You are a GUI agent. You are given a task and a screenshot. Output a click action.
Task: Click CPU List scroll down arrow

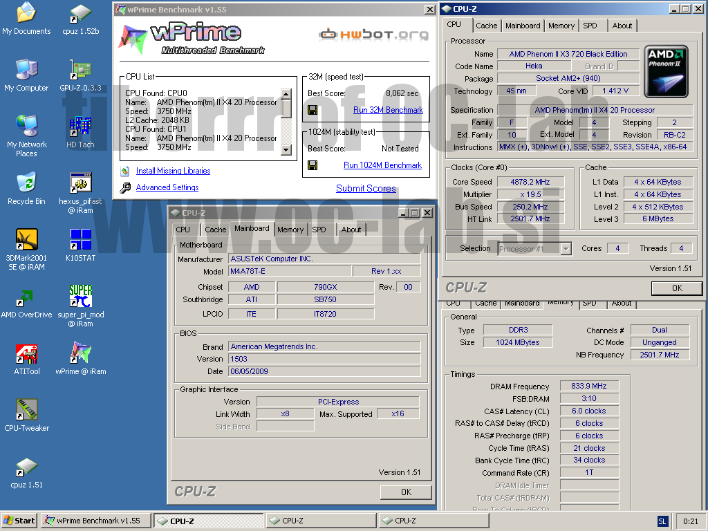(x=286, y=150)
